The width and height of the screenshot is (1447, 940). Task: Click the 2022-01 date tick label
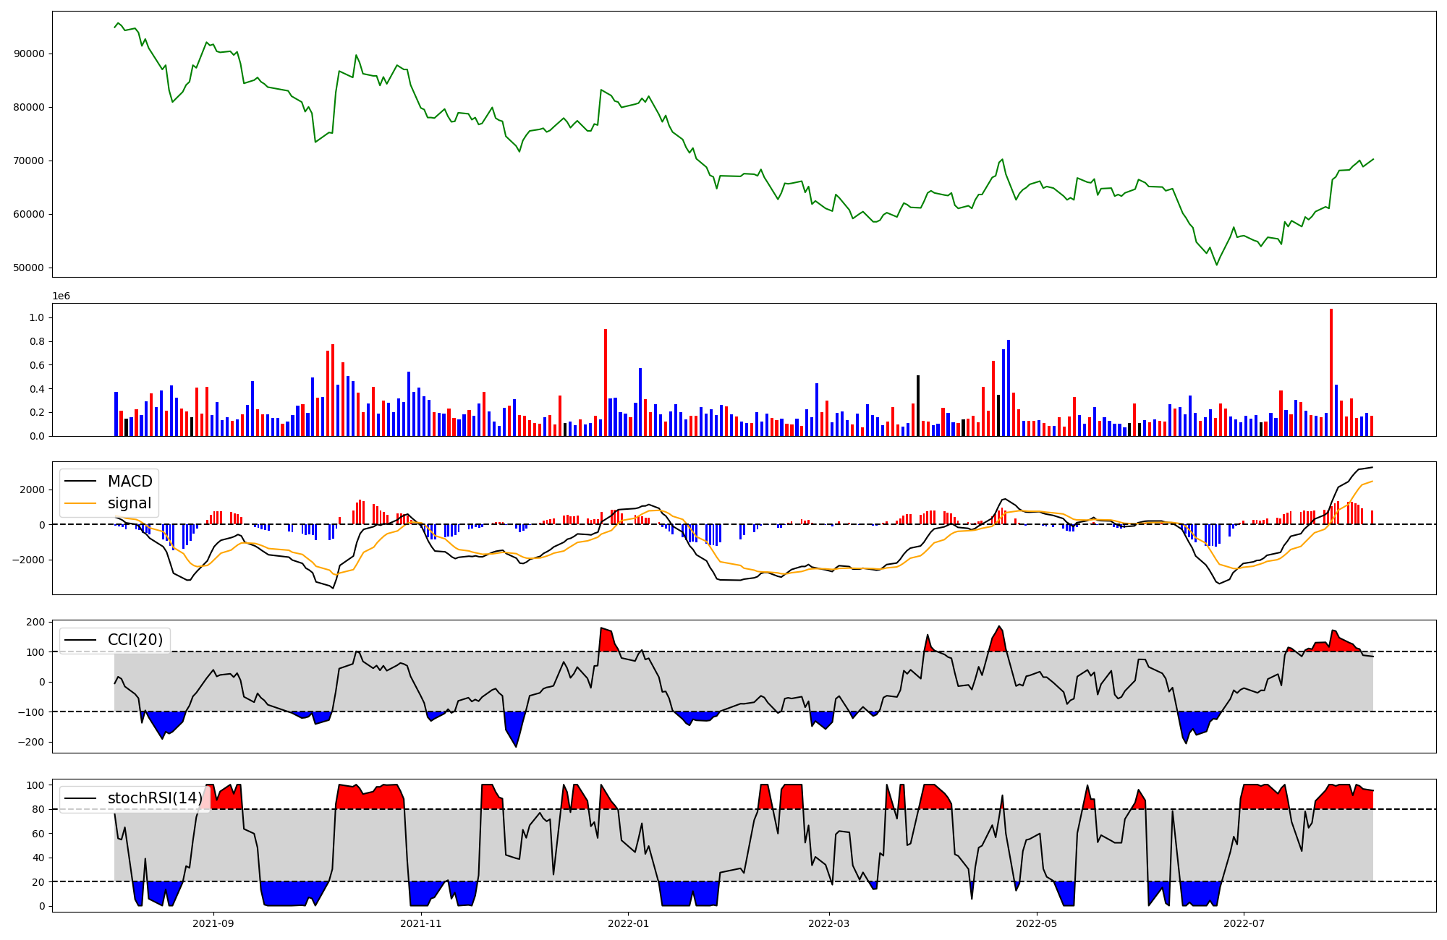628,923
